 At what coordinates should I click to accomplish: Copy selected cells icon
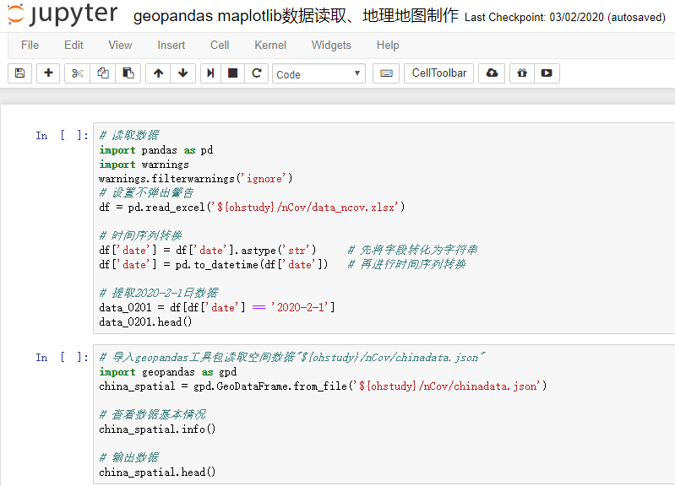coord(102,73)
